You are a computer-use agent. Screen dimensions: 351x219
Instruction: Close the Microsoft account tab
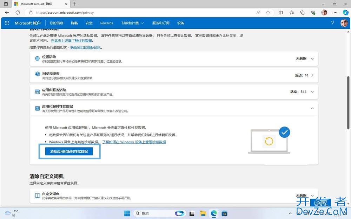click(x=66, y=4)
